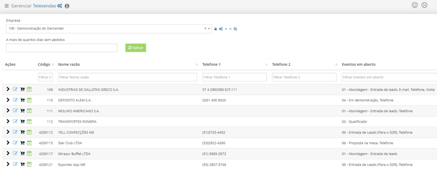Click the sad smiley feedback icon
The width and height of the screenshot is (437, 169).
pos(424,5)
